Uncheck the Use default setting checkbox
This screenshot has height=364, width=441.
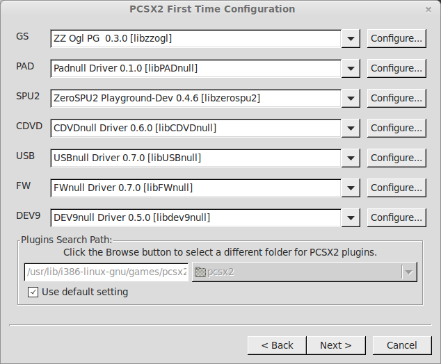(x=33, y=292)
